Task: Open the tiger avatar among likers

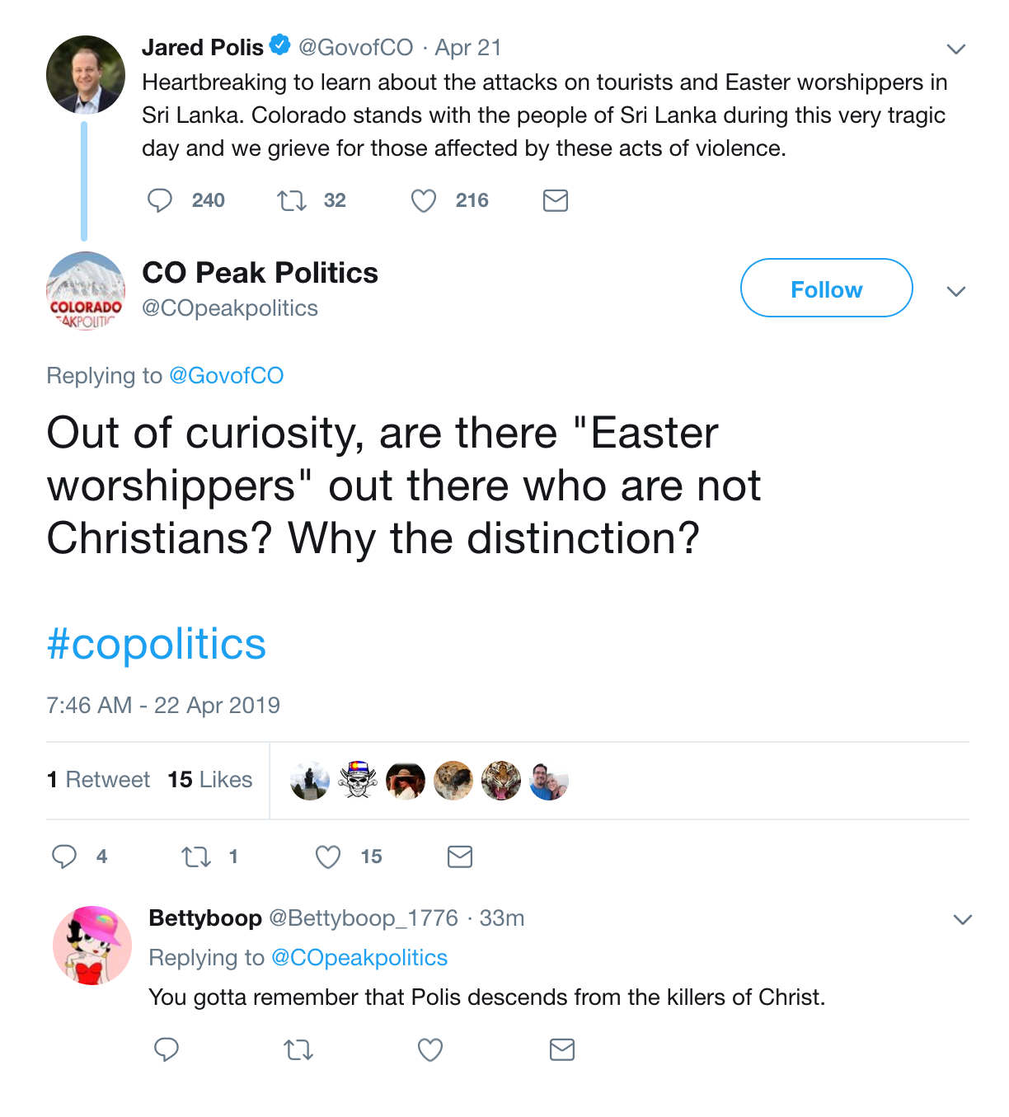Action: click(x=501, y=781)
